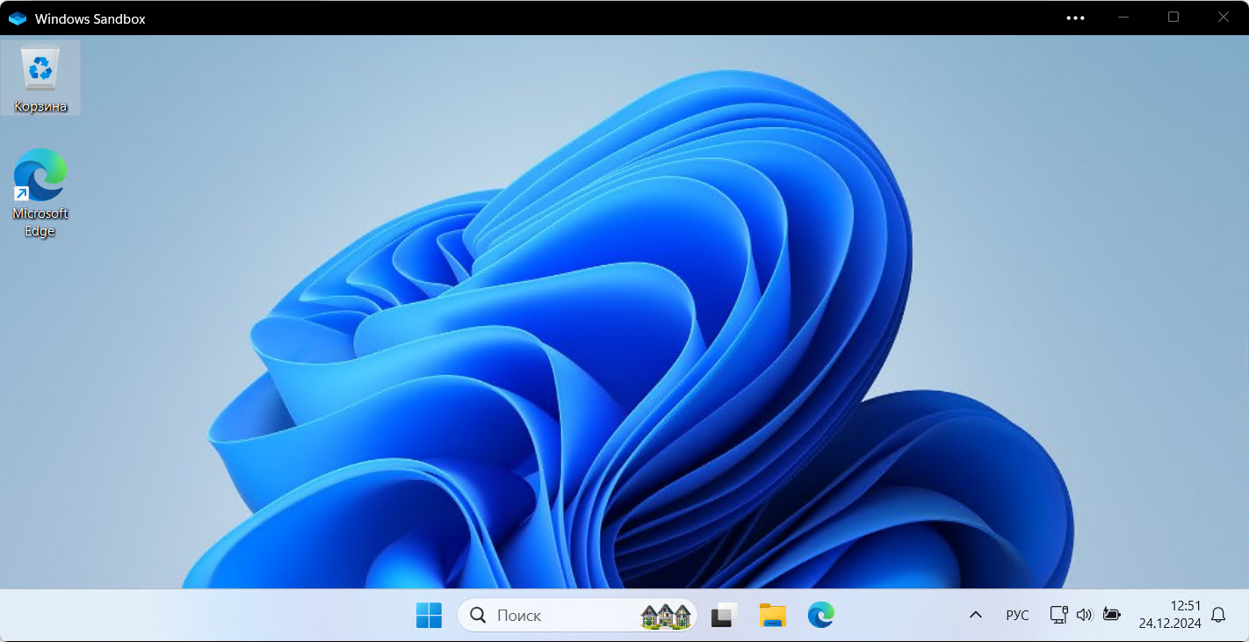Image resolution: width=1249 pixels, height=642 pixels.
Task: Open the clock showing 12:51 24.12.2024
Action: coord(1170,615)
